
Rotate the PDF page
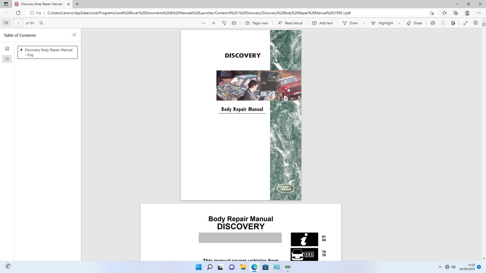224,23
